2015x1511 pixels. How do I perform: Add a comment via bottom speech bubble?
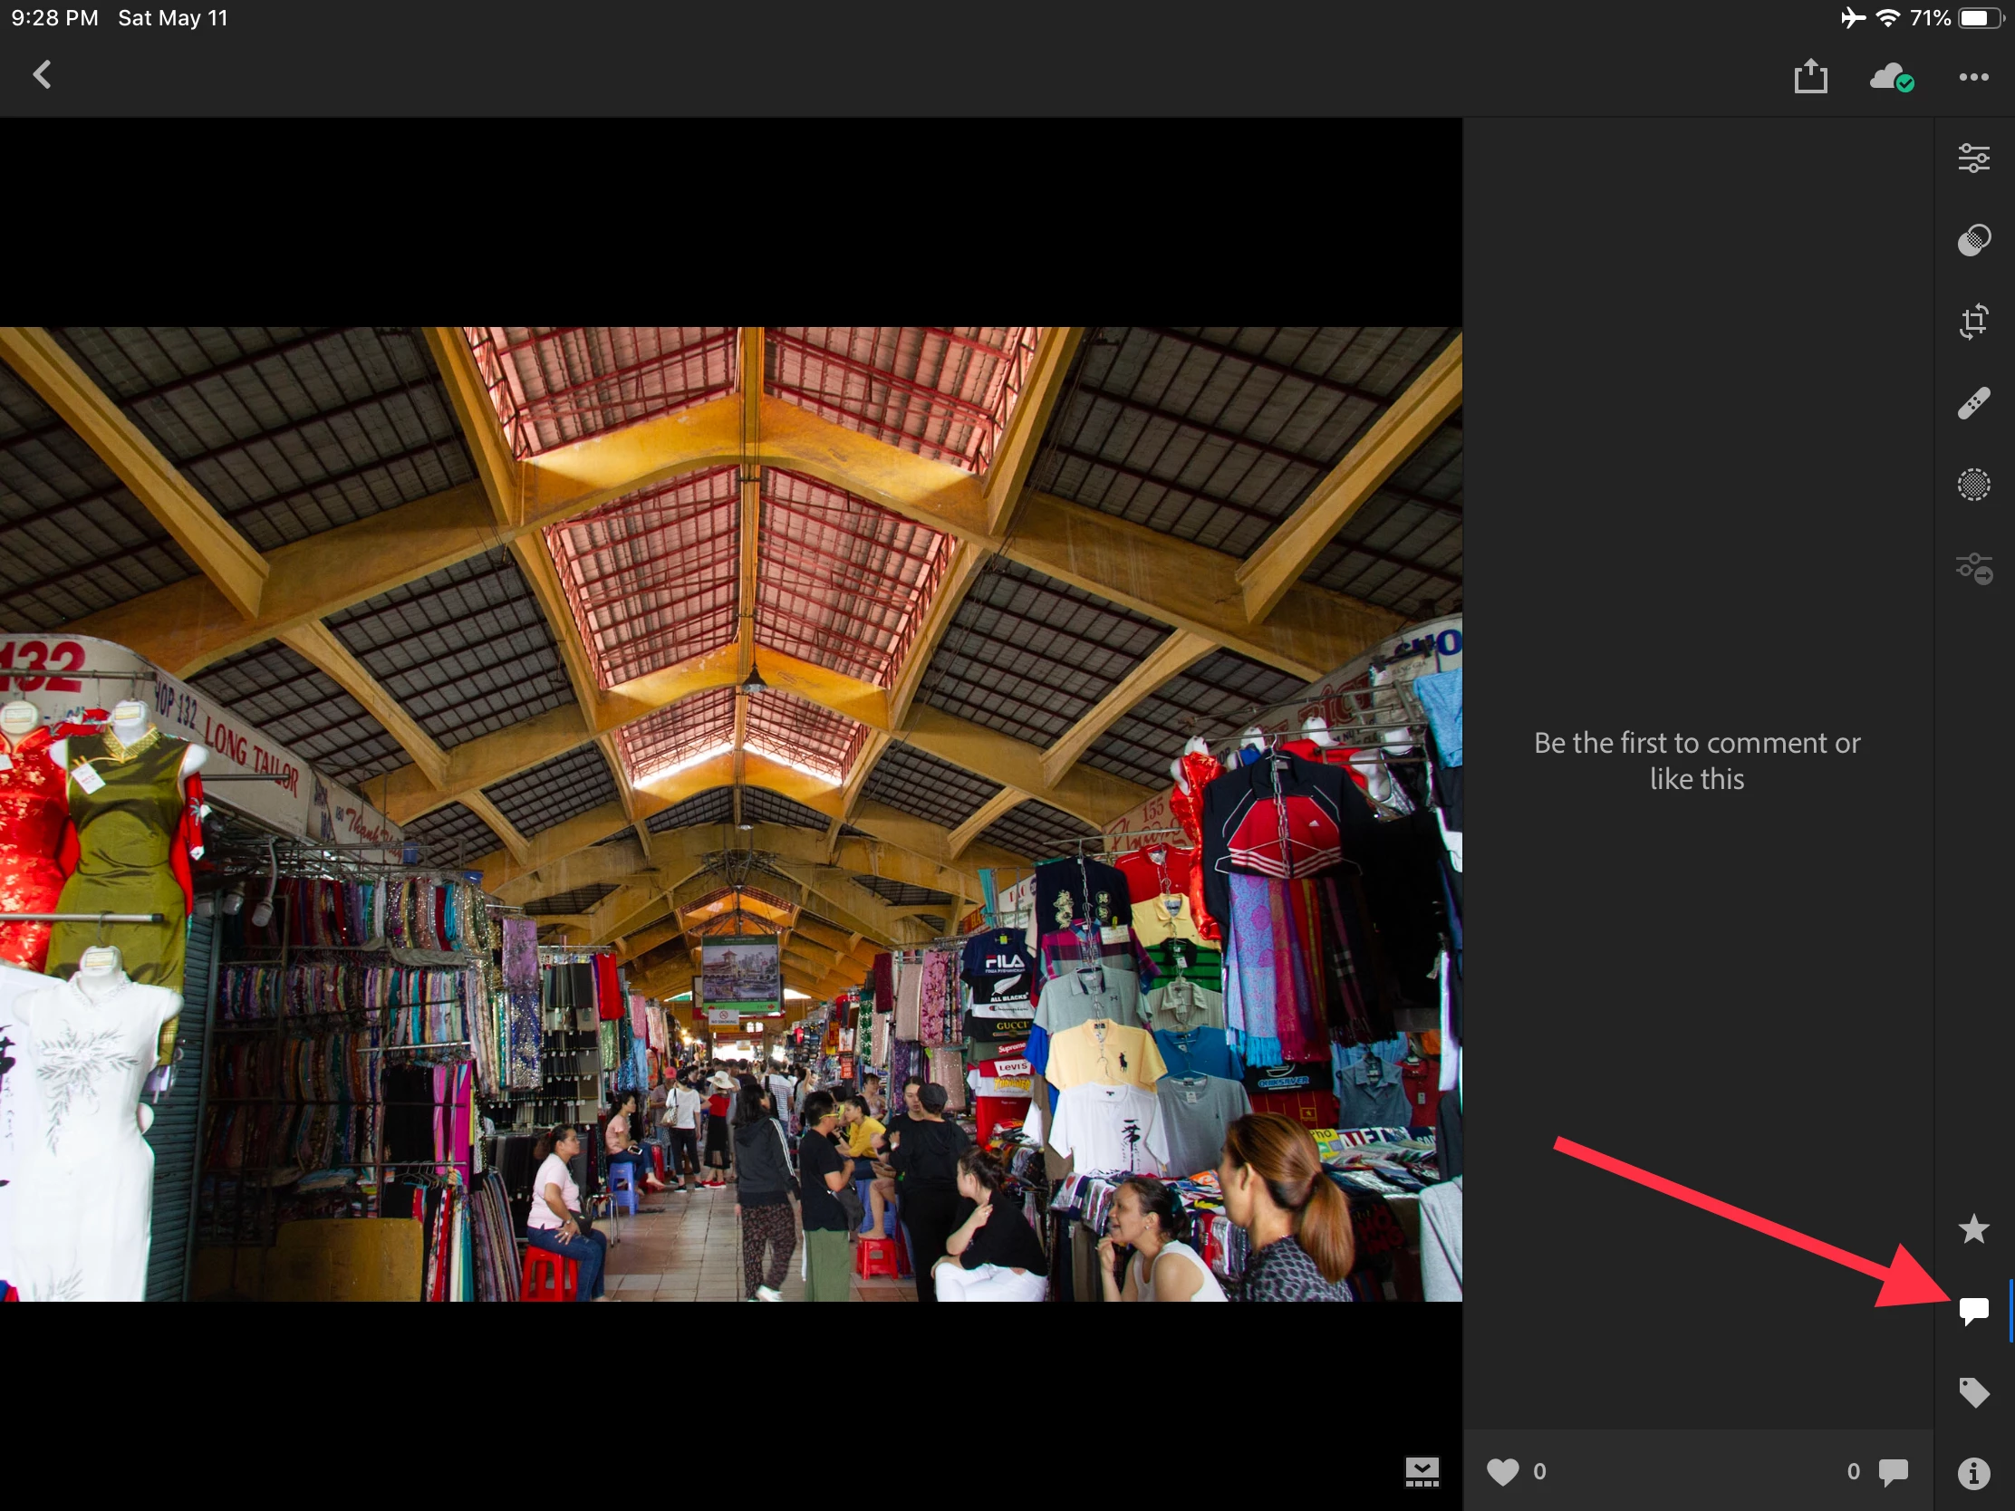[x=1893, y=1472]
